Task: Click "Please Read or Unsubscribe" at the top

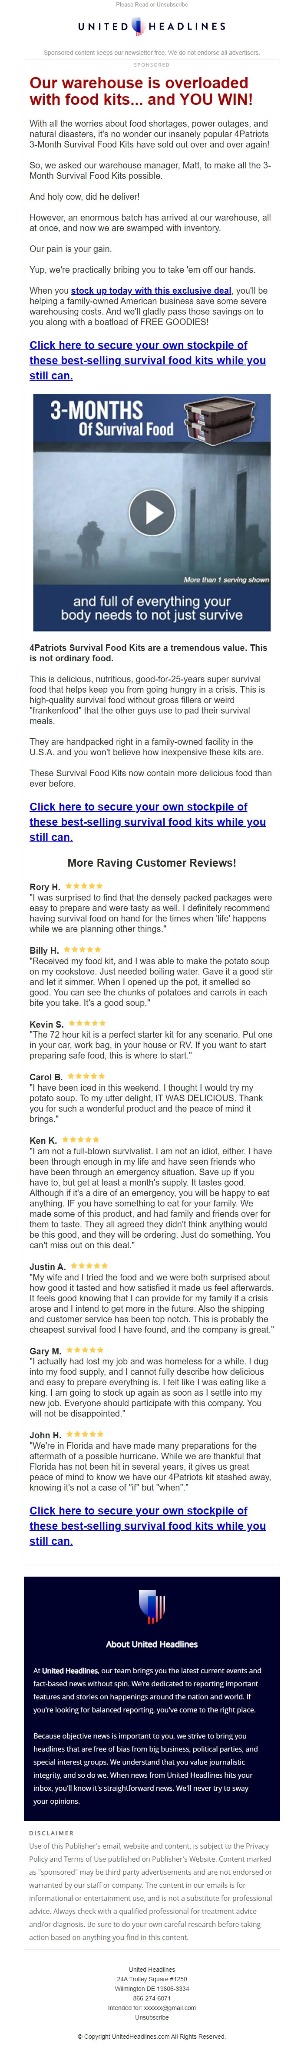Action: tap(152, 5)
